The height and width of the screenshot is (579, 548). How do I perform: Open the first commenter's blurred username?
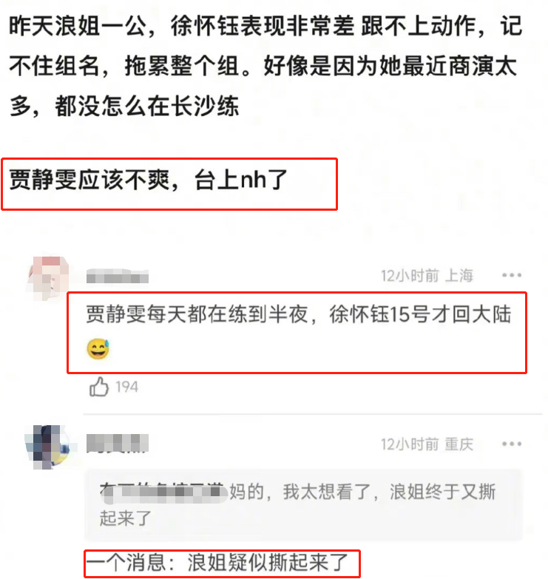tap(118, 277)
